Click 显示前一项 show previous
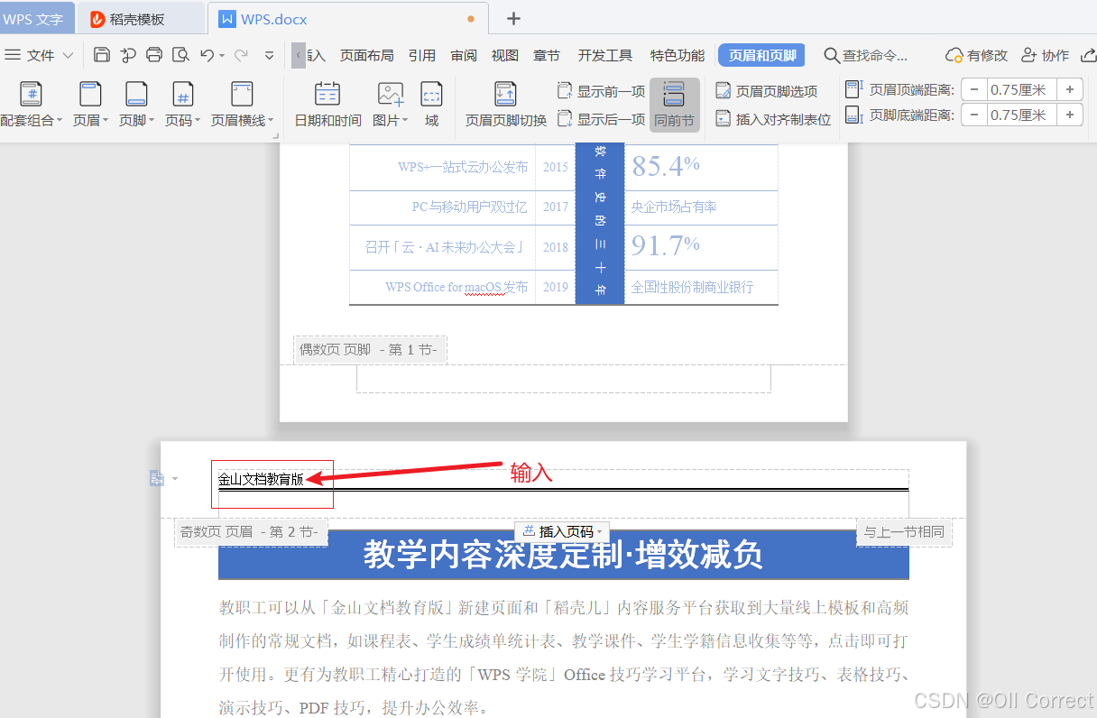1097x718 pixels. (x=602, y=91)
